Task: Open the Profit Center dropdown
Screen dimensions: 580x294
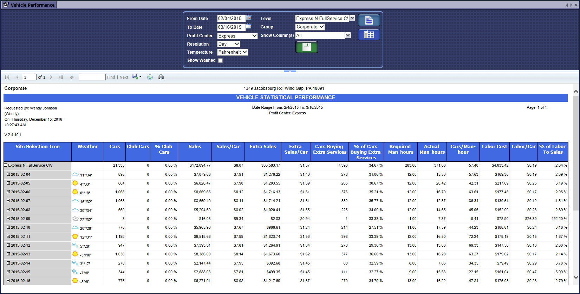Action: pos(237,36)
